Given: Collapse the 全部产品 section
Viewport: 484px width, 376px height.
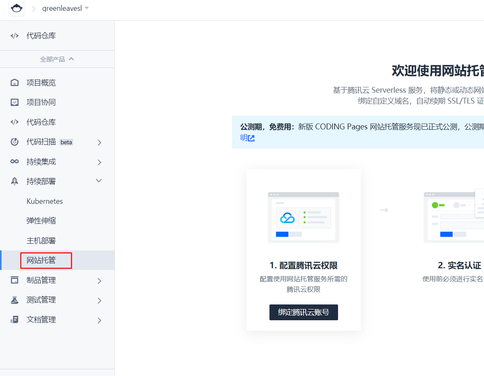Looking at the screenshot, I should [x=57, y=59].
